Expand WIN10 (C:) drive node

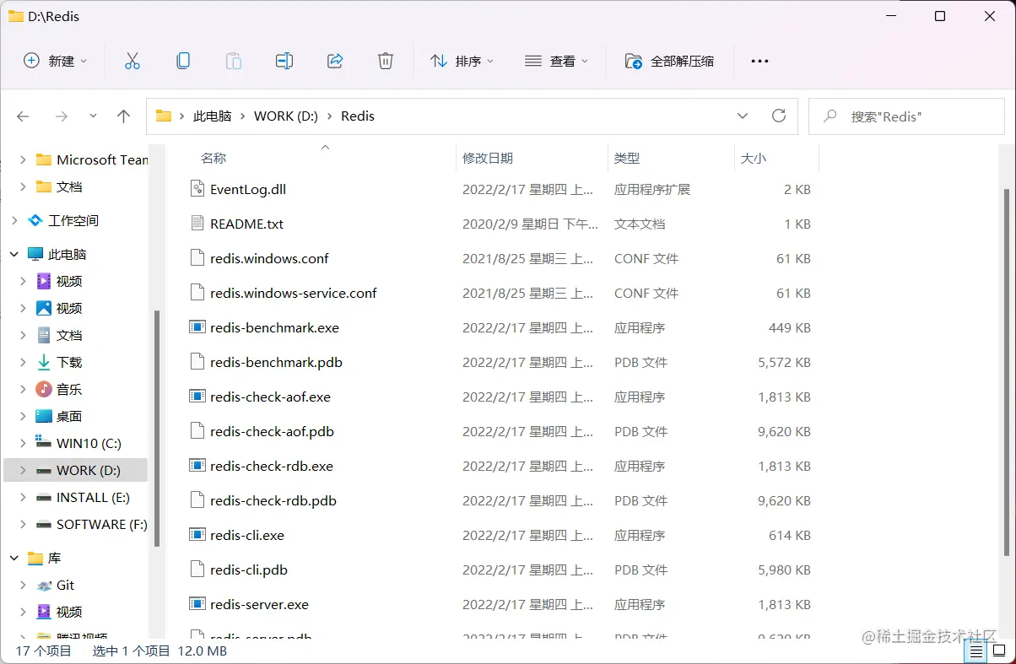pyautogui.click(x=23, y=443)
